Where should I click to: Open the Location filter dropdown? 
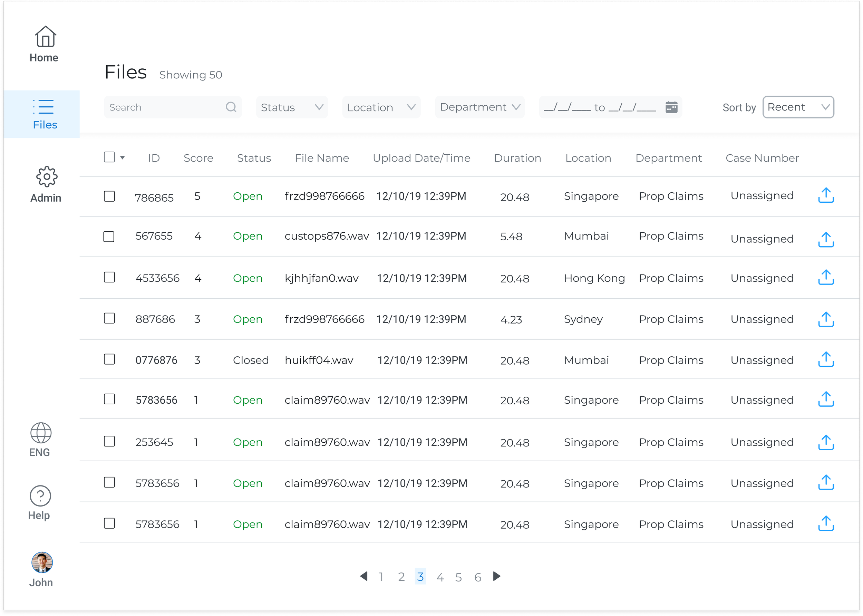381,107
